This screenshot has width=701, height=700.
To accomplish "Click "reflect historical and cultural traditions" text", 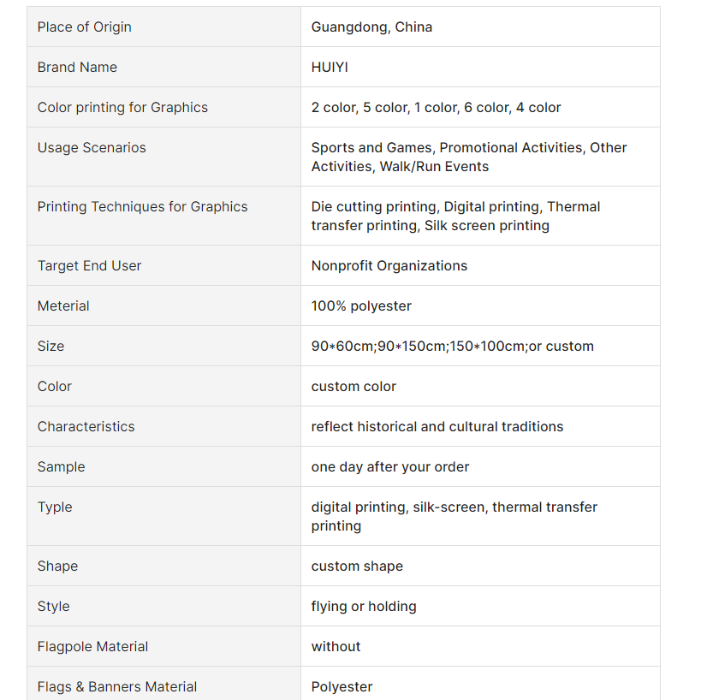I will (x=437, y=427).
